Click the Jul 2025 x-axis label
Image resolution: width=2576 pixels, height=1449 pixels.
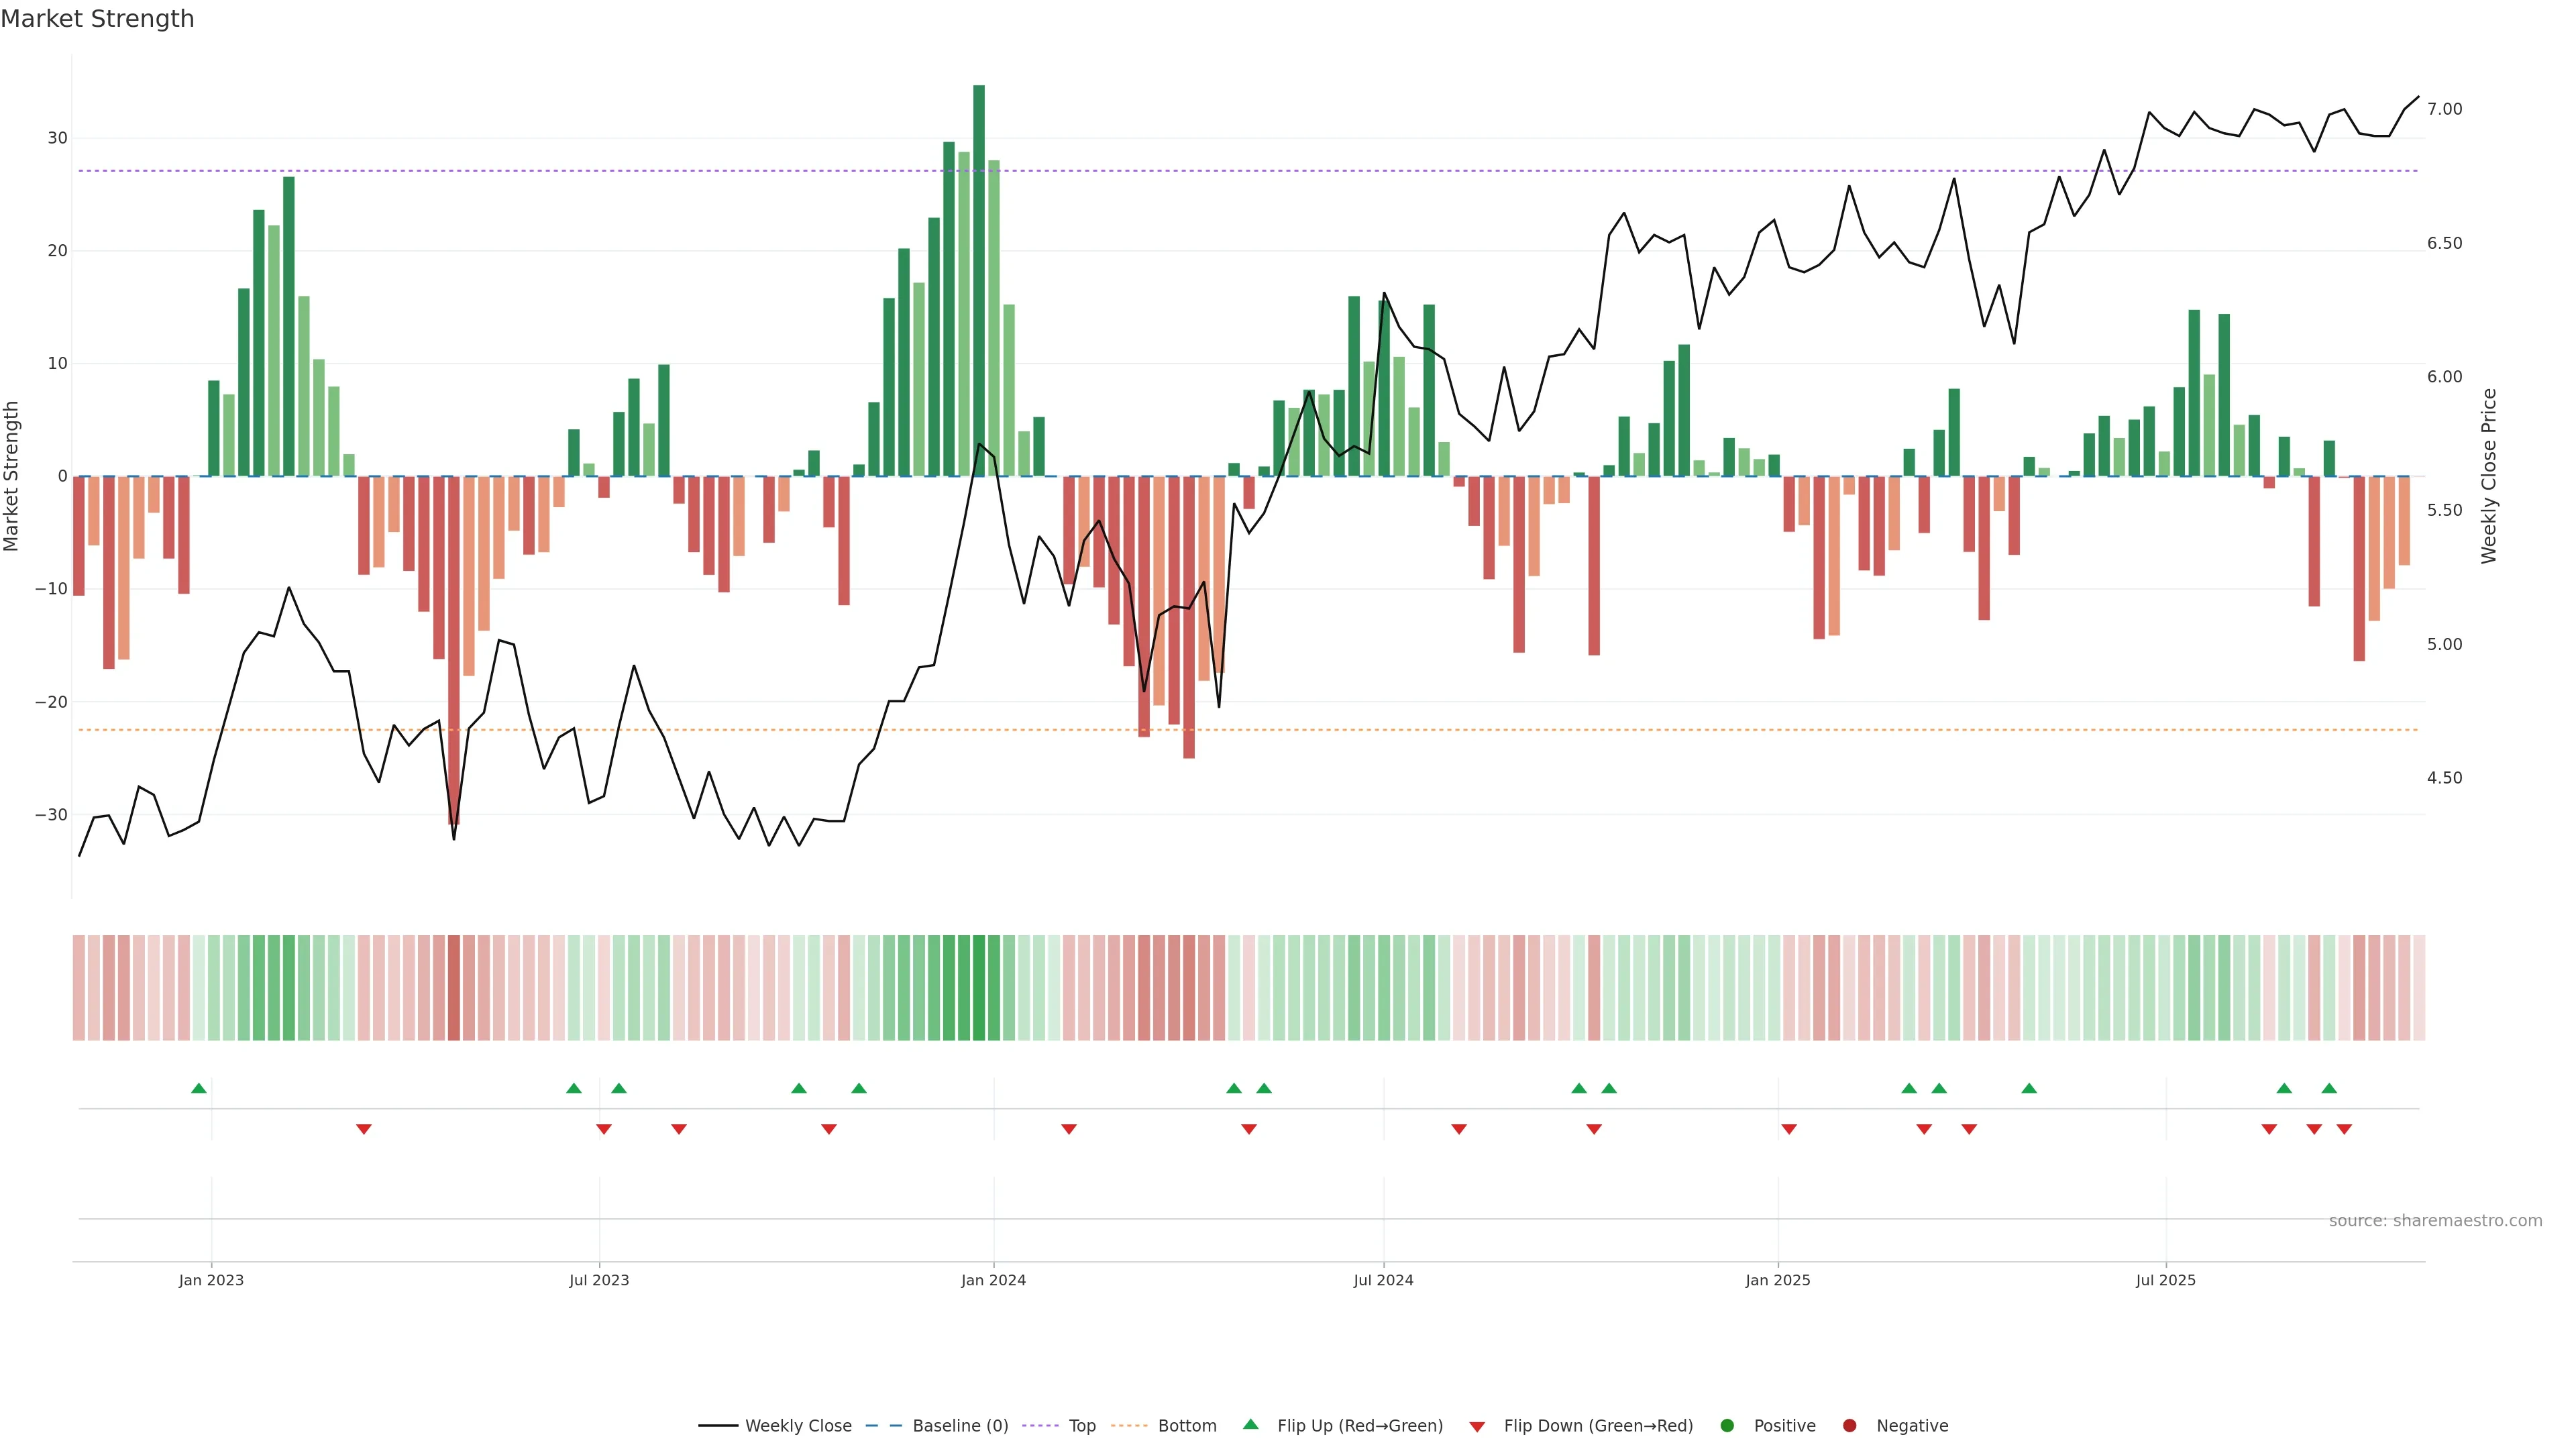[x=2166, y=1280]
